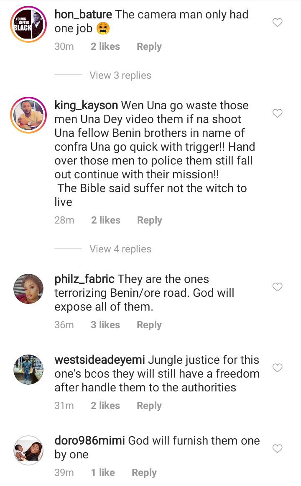
Task: Open doro986mimi's profile avatar
Action: [28, 450]
